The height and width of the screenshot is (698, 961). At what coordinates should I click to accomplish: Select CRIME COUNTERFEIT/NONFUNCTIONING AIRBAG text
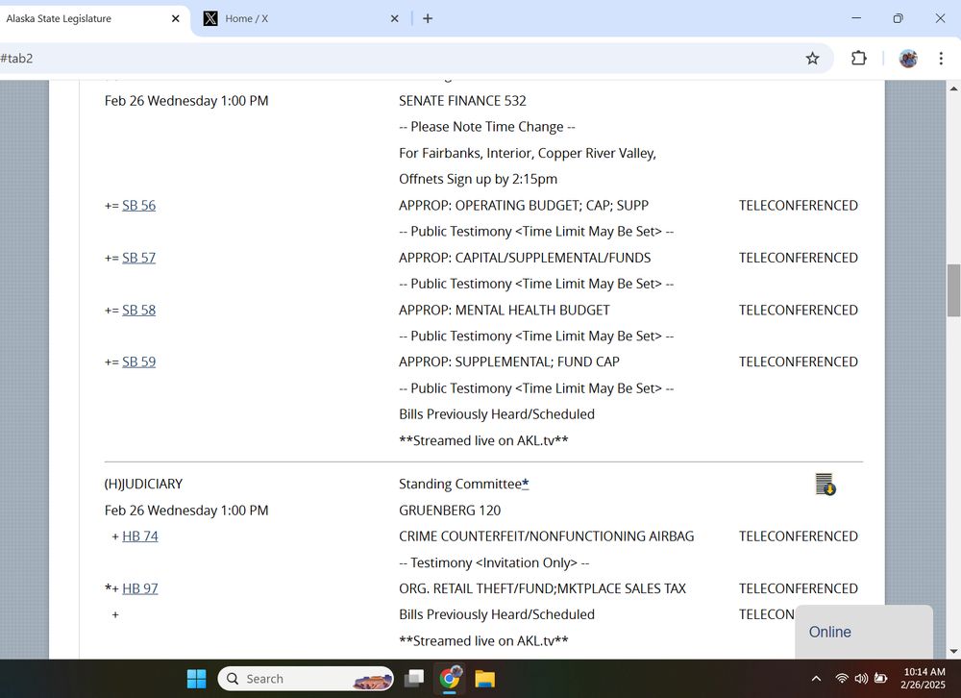pyautogui.click(x=547, y=536)
